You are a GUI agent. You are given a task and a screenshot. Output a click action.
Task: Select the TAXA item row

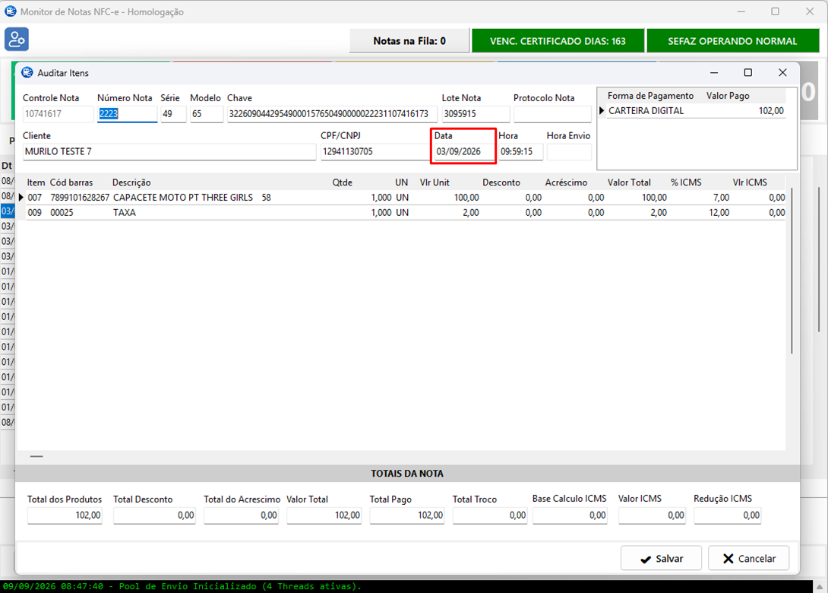click(x=405, y=212)
